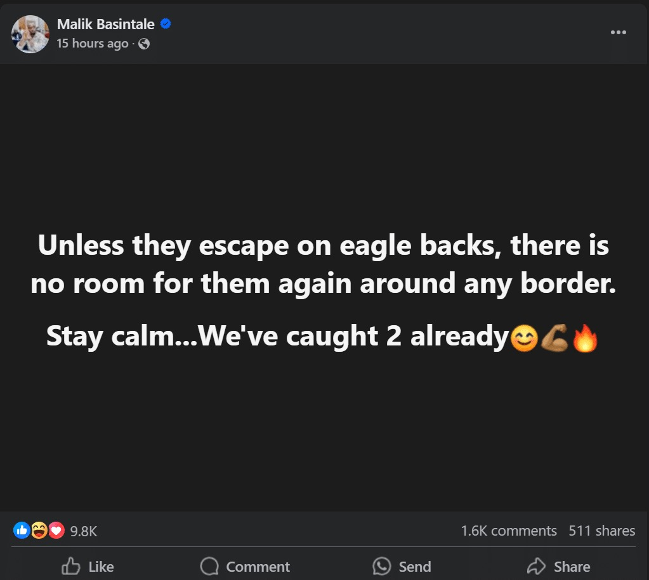Open the "15 hours ago" timestamp link

click(x=92, y=44)
